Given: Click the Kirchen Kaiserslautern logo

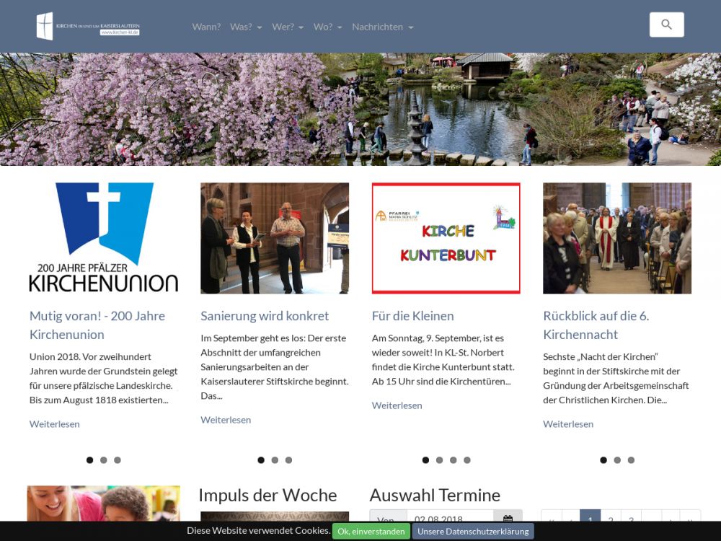Looking at the screenshot, I should pos(88,26).
